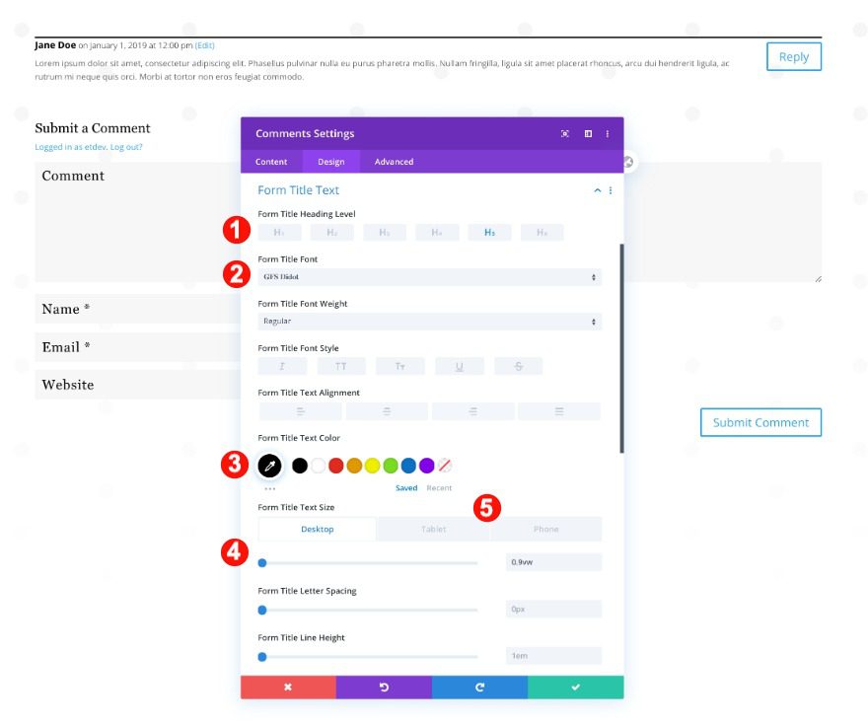Click the Email input field
This screenshot has height=726, width=868.
(x=138, y=347)
